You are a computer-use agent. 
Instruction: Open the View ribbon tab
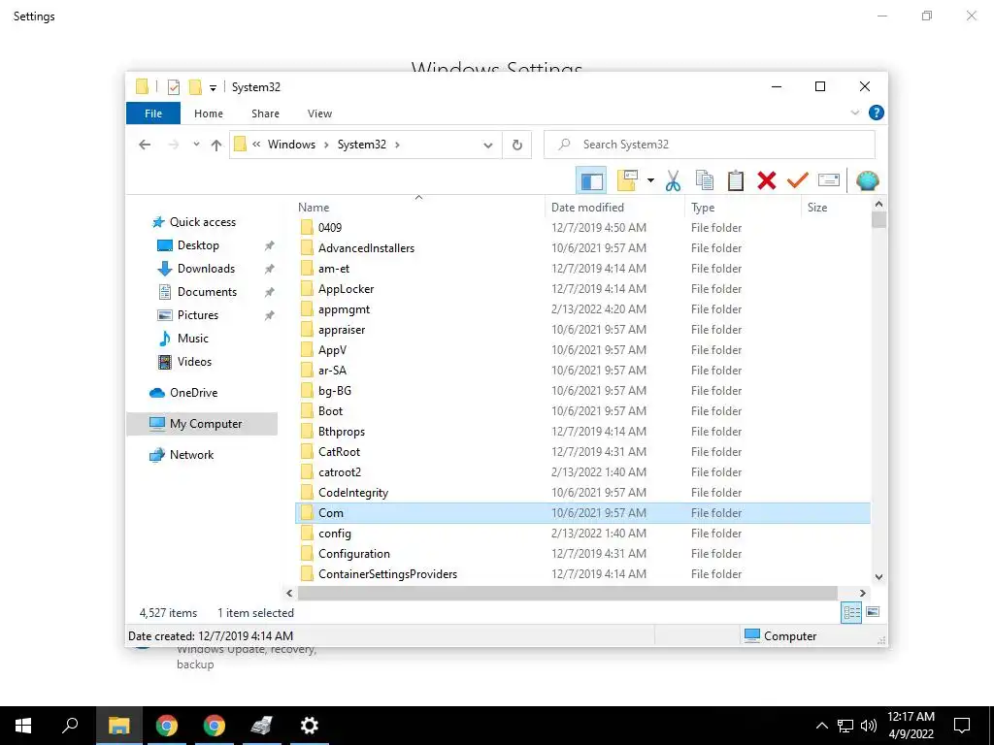319,113
